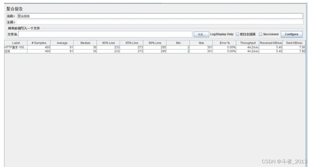Click 5.40 received in HTTP请求 row
The height and width of the screenshot is (167, 312).
(x=279, y=48)
